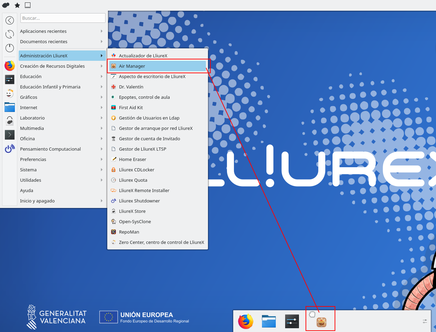Open the Ayuda entry
Screen dimensions: 436x332
tap(27, 190)
